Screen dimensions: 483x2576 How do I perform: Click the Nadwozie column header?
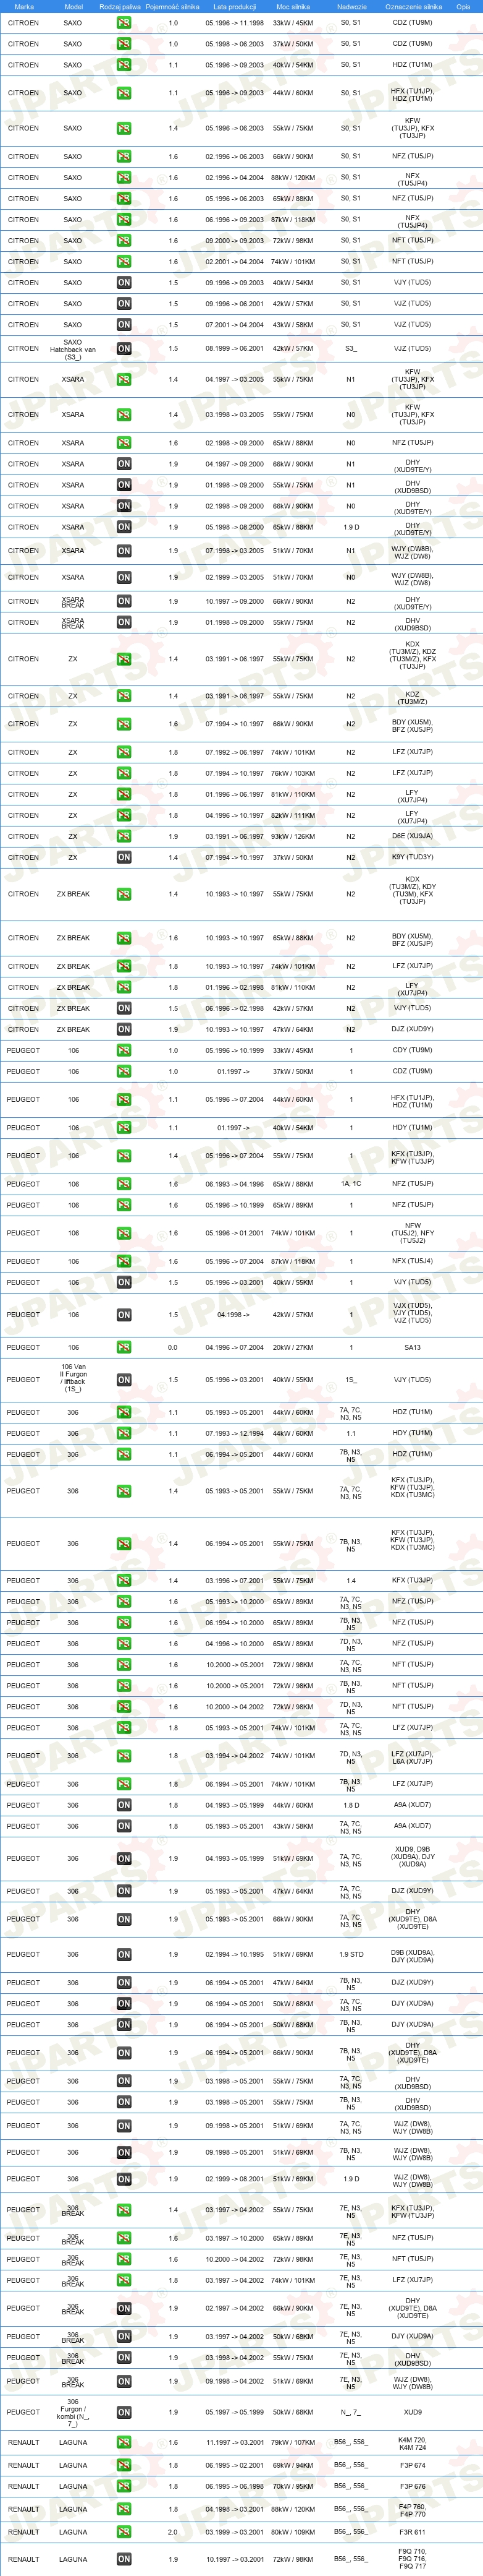pyautogui.click(x=351, y=7)
